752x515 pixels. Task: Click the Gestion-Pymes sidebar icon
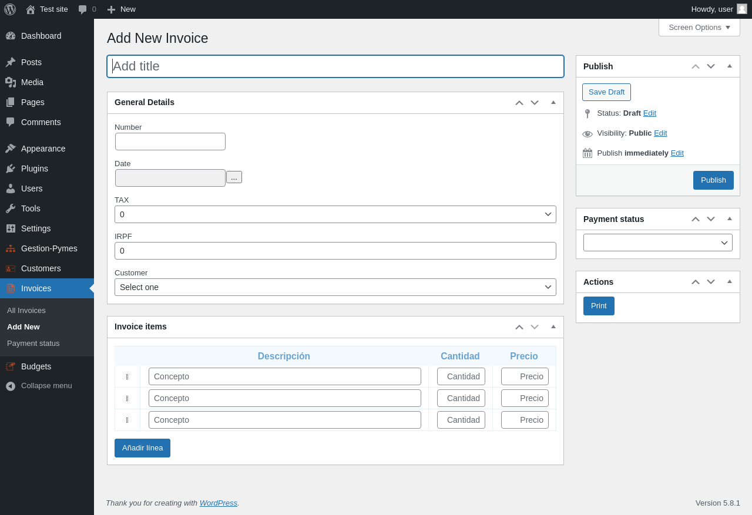click(11, 248)
